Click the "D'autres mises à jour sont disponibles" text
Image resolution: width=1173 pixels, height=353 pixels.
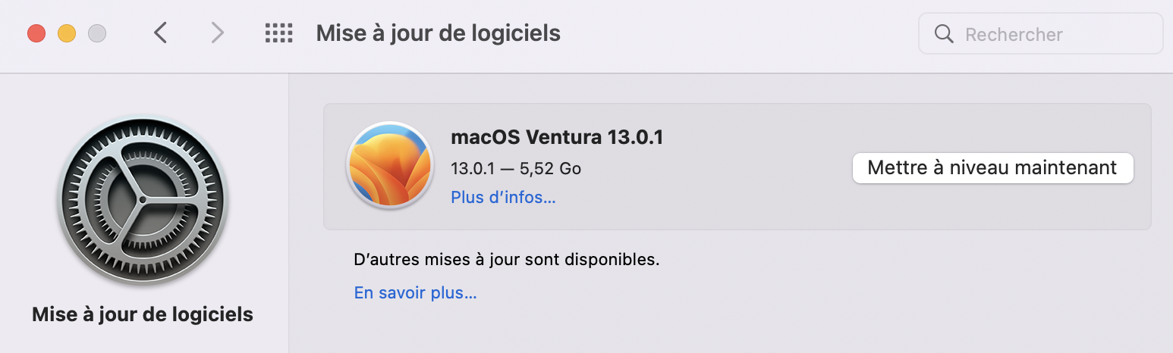click(x=507, y=260)
